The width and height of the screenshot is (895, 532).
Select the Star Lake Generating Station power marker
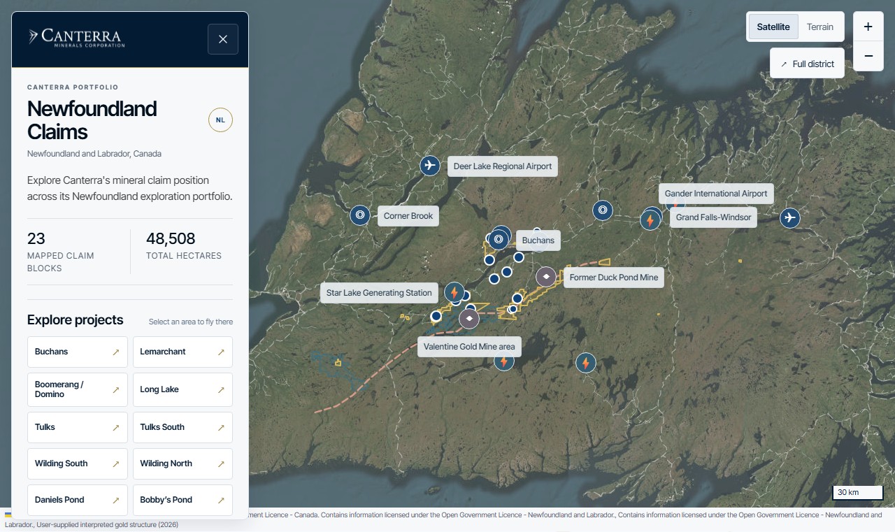(454, 292)
